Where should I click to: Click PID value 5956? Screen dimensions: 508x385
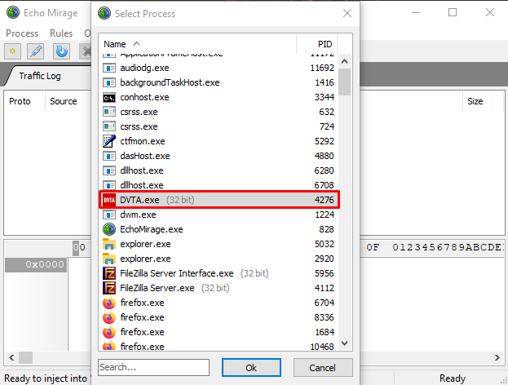[x=324, y=273]
